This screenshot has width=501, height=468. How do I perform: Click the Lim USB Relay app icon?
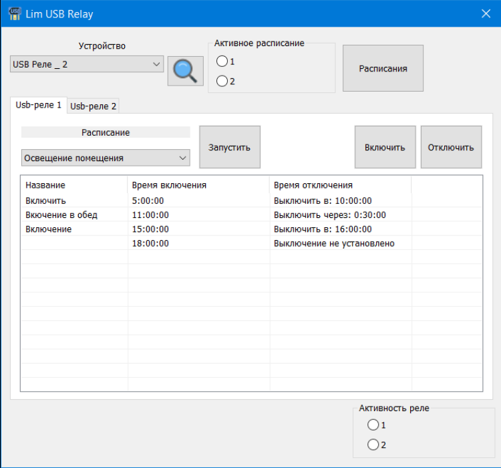point(14,13)
